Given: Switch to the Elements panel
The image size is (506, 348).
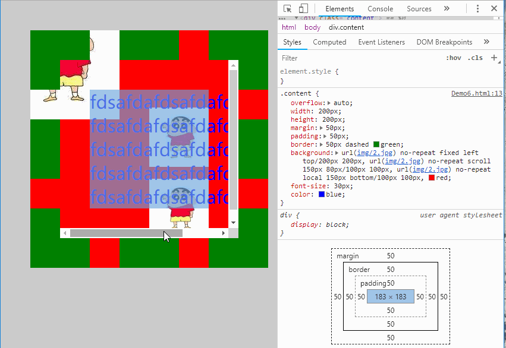Looking at the screenshot, I should [x=340, y=9].
